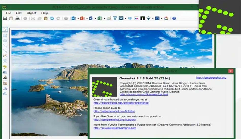
Task: Select the Draw line tool
Action: pyautogui.click(x=5, y=46)
